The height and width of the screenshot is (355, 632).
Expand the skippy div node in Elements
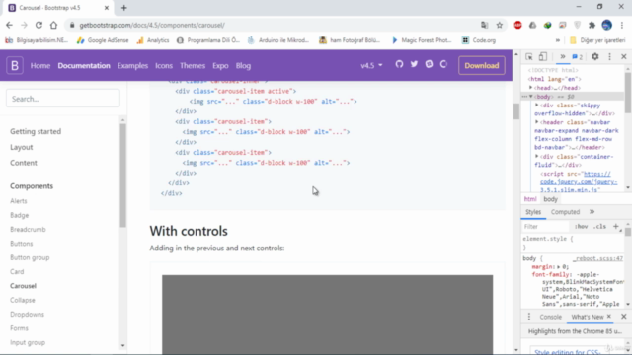(x=536, y=106)
